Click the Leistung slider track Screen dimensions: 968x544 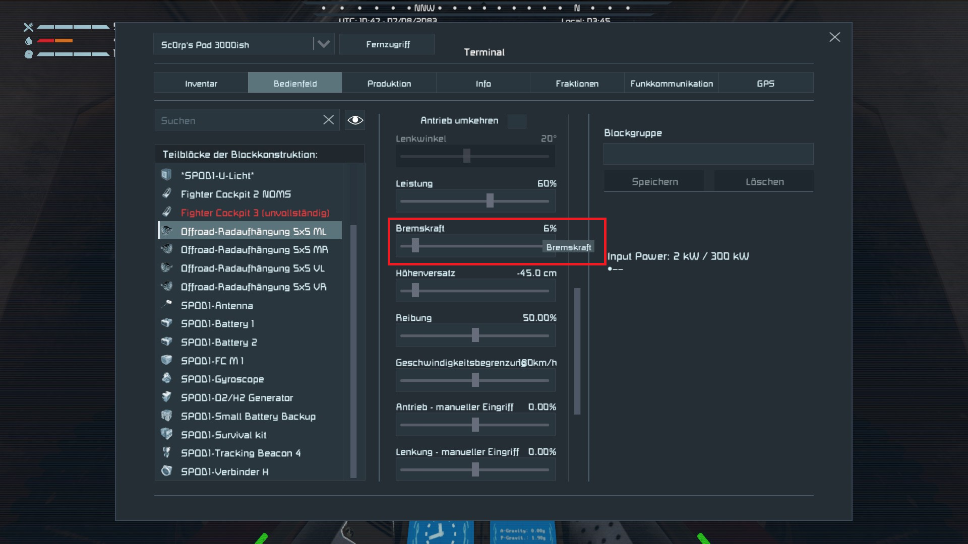click(474, 201)
